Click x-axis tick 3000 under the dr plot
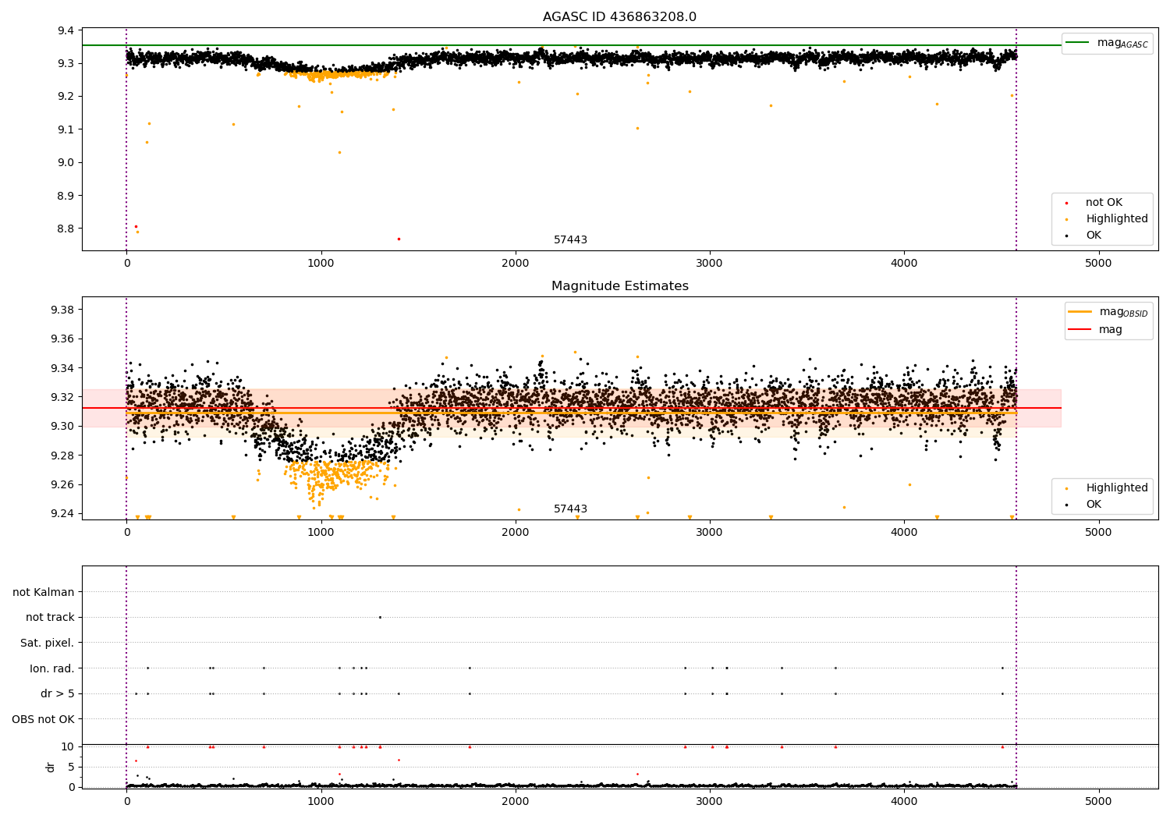This screenshot has width=1170, height=819. pos(710,802)
